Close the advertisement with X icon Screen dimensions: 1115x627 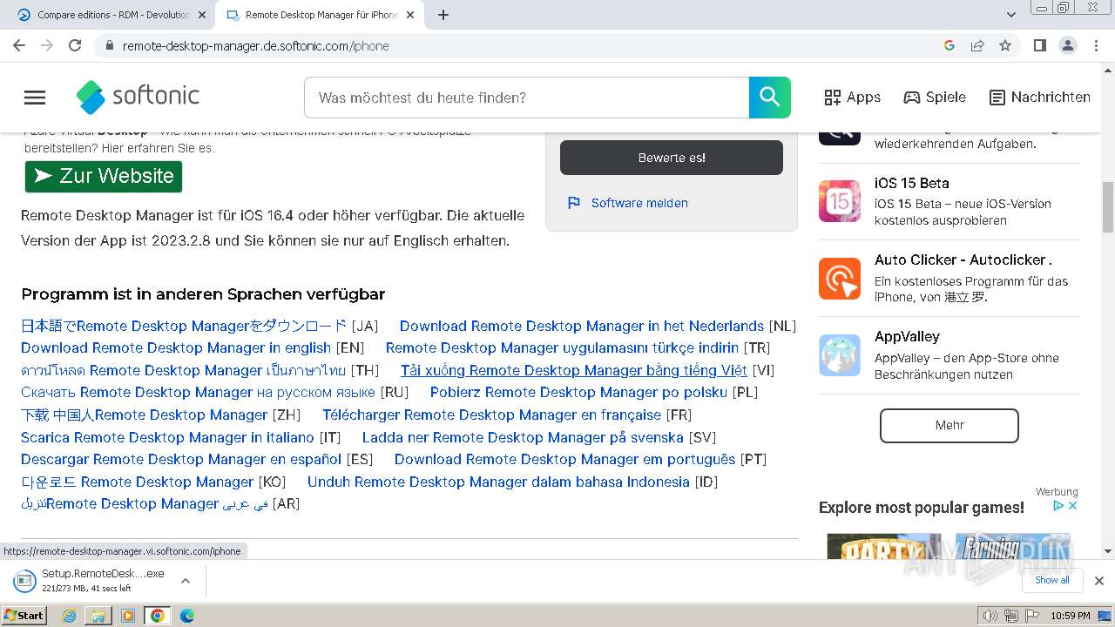(x=1073, y=505)
